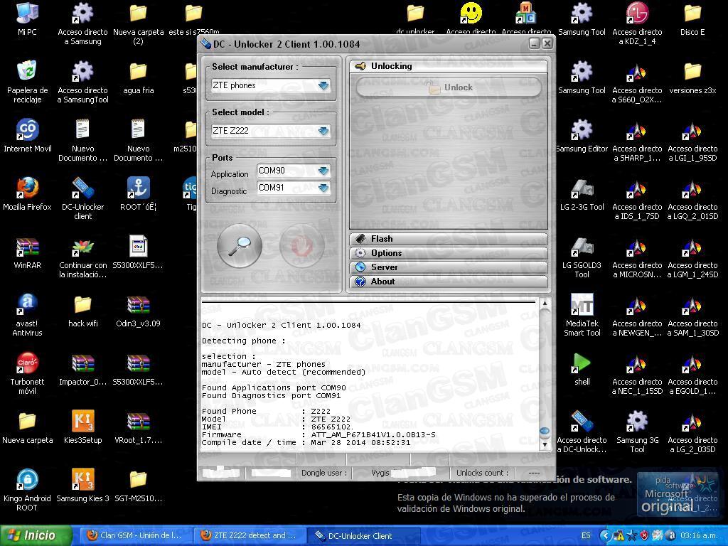Select the Nueva carpeta (2) folder

[139, 23]
